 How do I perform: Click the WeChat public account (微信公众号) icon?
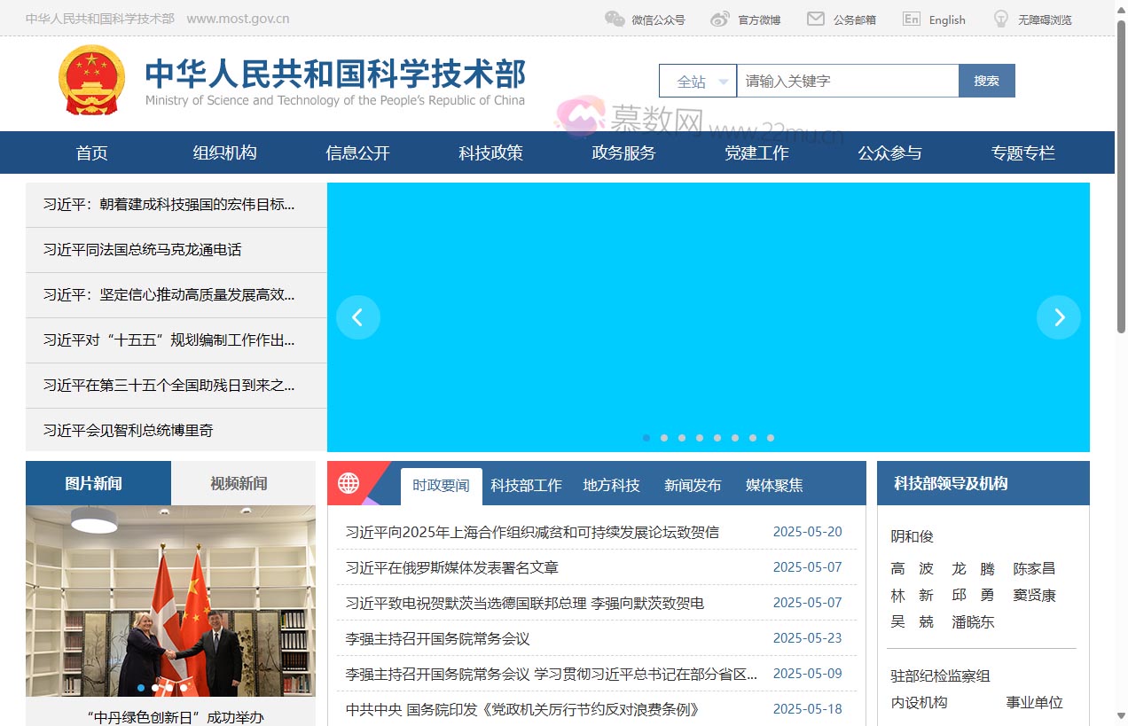(614, 18)
